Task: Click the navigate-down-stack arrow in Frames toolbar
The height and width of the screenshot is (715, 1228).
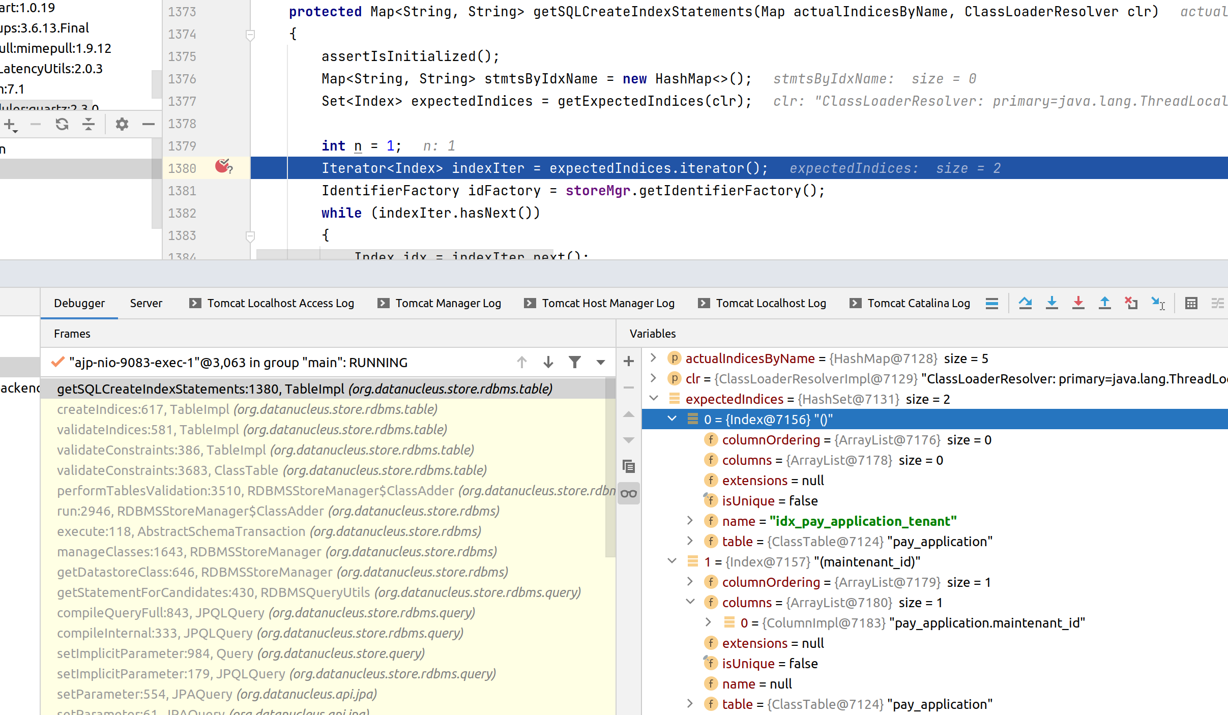Action: pyautogui.click(x=548, y=362)
